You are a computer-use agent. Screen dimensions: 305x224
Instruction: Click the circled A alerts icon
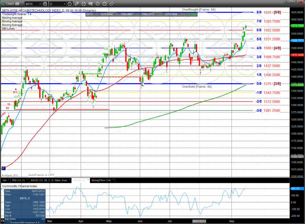tap(104, 4)
